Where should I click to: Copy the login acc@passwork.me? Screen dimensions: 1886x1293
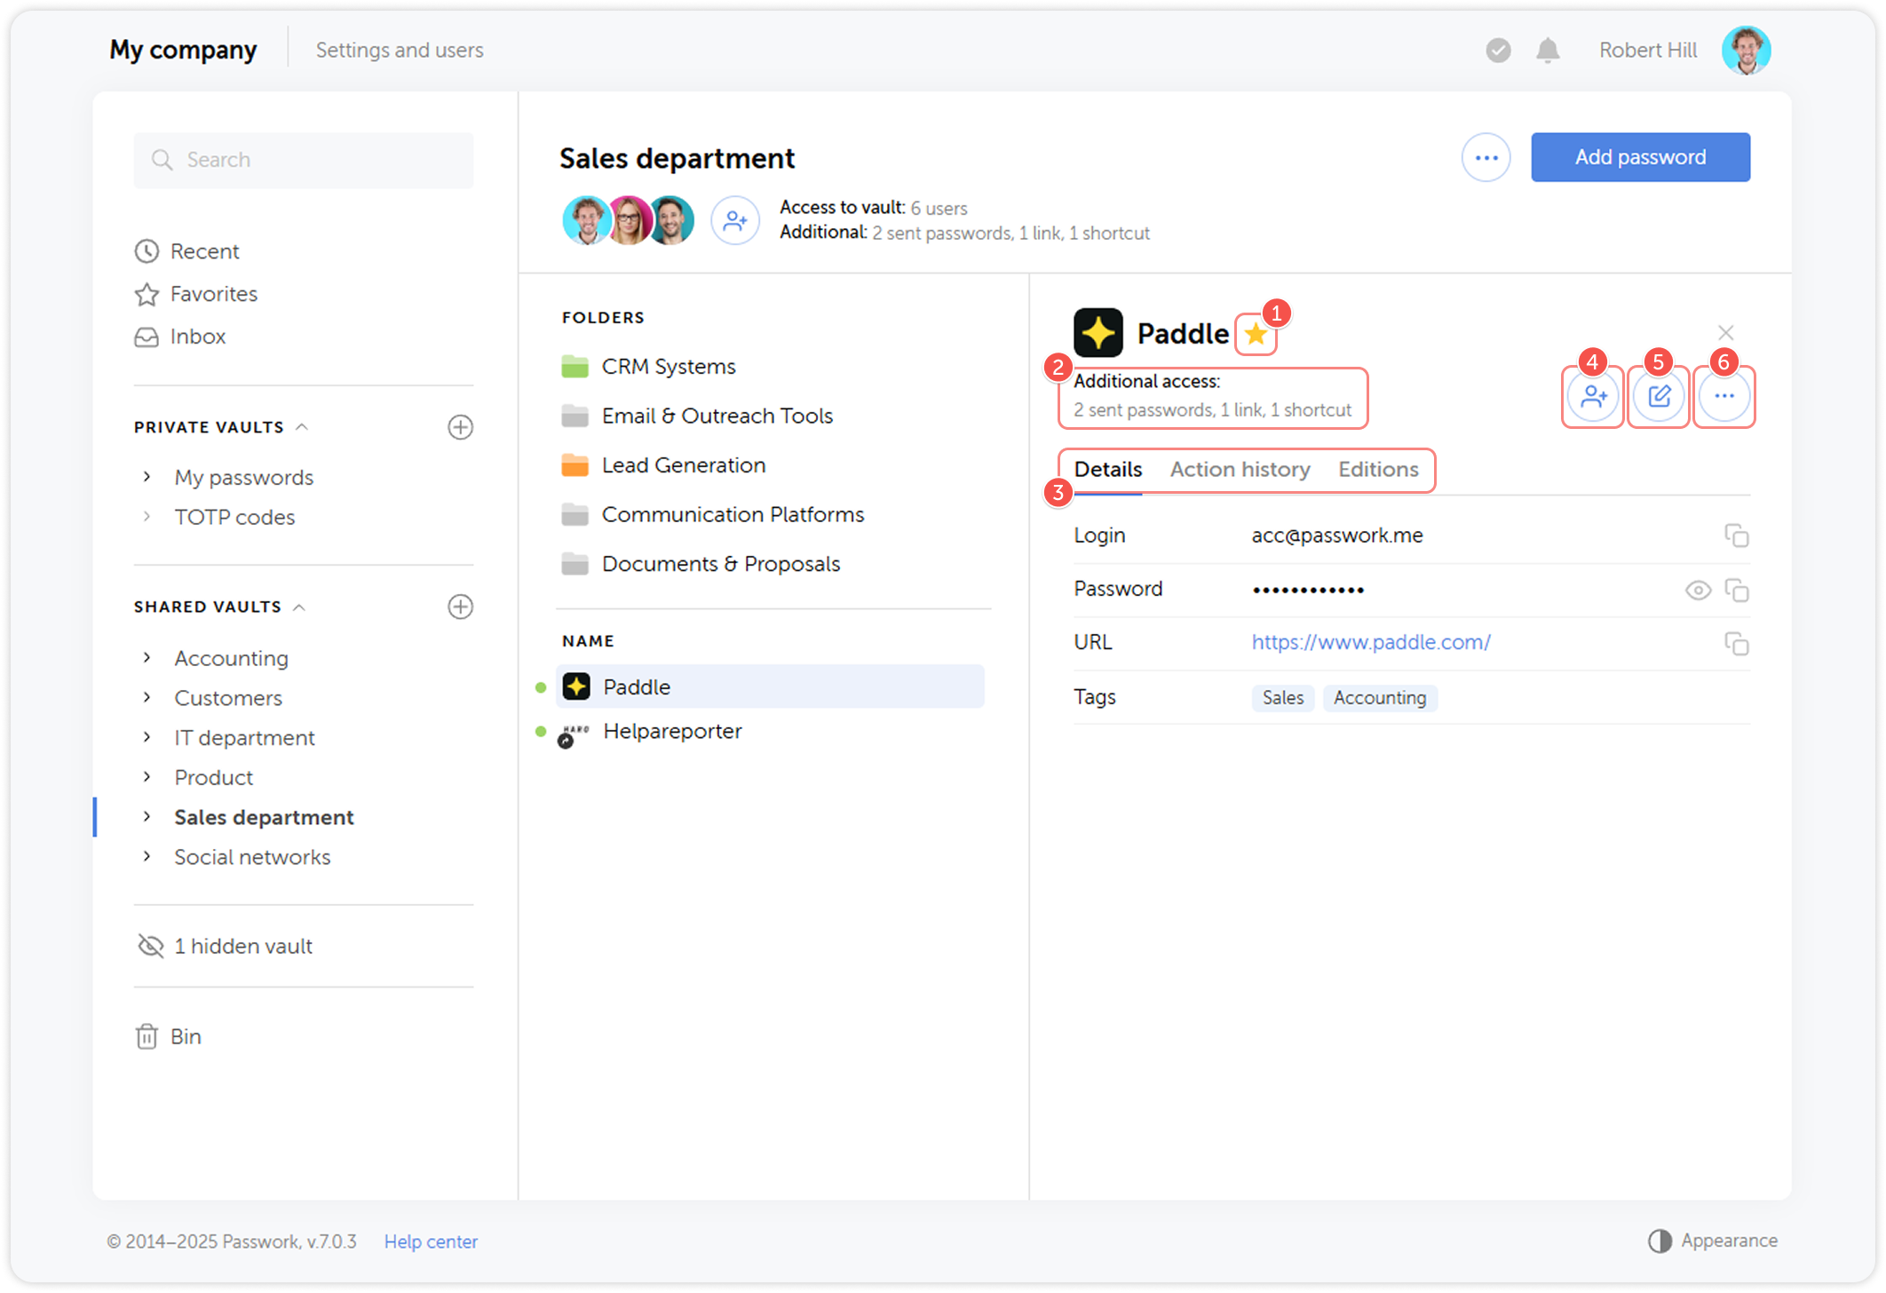1738,535
